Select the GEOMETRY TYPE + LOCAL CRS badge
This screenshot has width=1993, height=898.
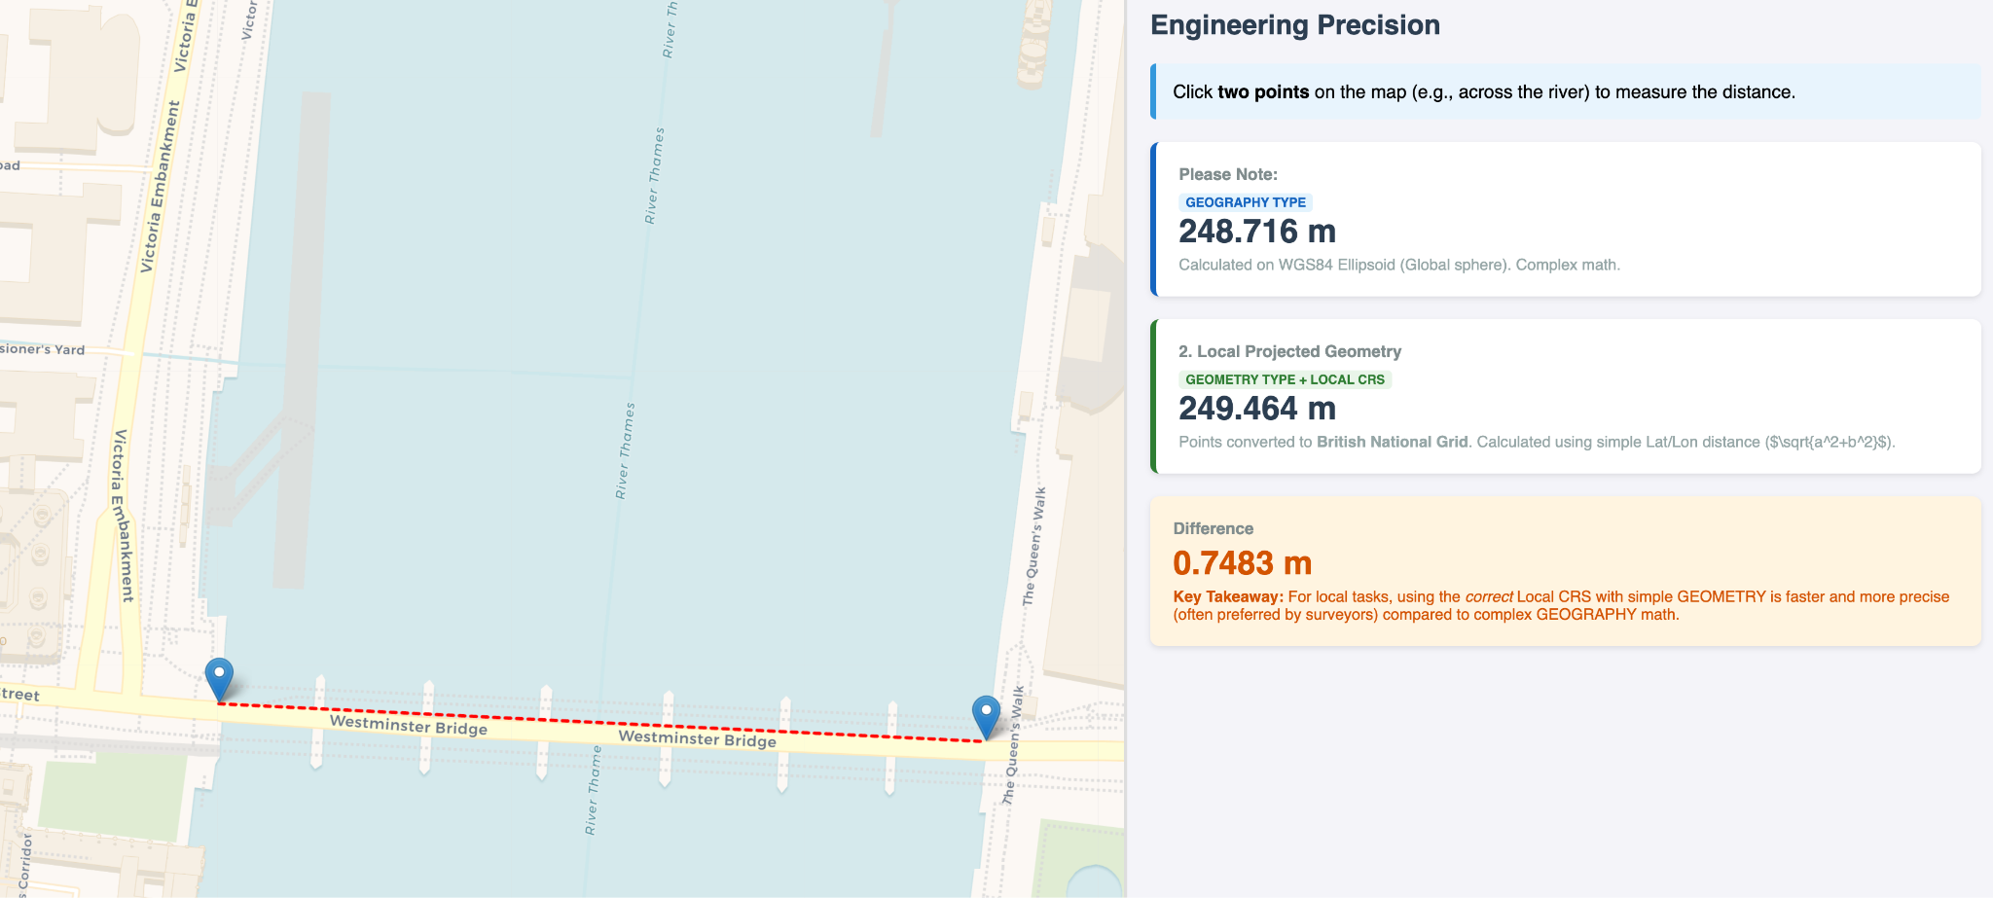[x=1286, y=379]
